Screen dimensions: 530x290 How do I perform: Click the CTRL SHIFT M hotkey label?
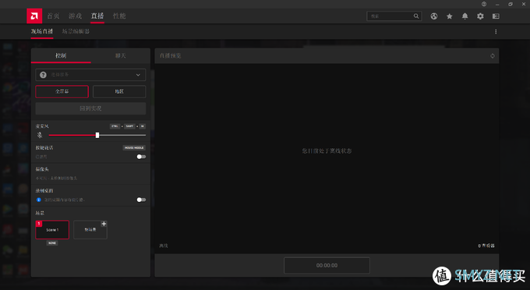coord(128,126)
